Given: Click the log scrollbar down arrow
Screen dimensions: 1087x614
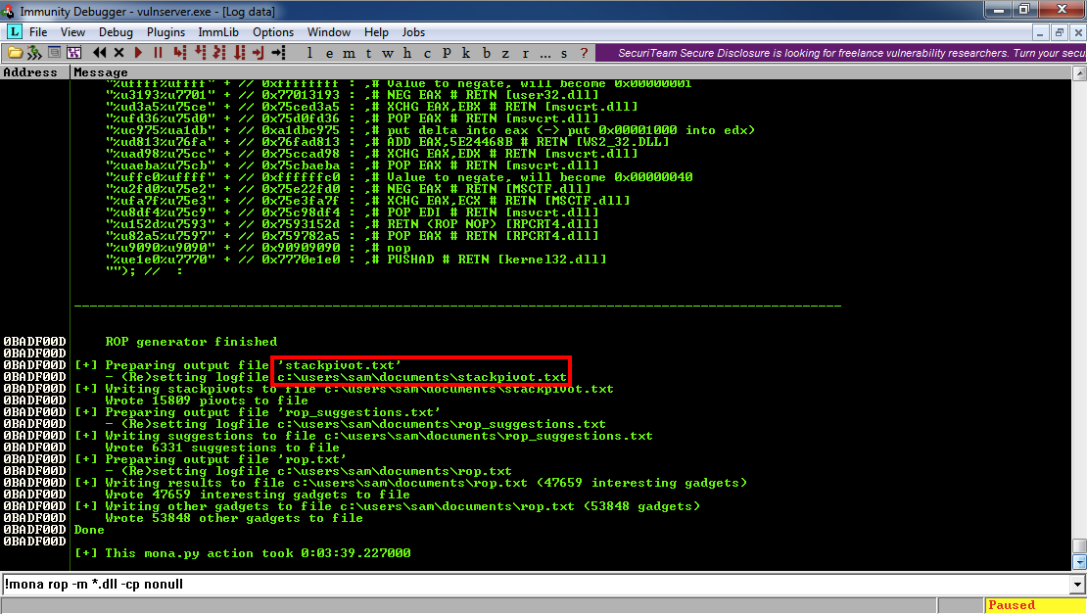Looking at the screenshot, I should [1079, 562].
